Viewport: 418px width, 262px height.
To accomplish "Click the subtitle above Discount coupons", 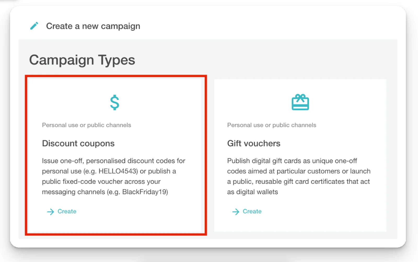I will [x=86, y=125].
